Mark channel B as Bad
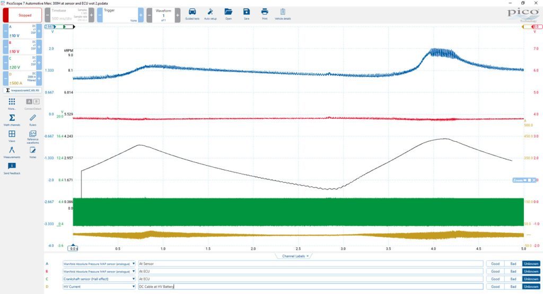The width and height of the screenshot is (543, 294). (513, 272)
